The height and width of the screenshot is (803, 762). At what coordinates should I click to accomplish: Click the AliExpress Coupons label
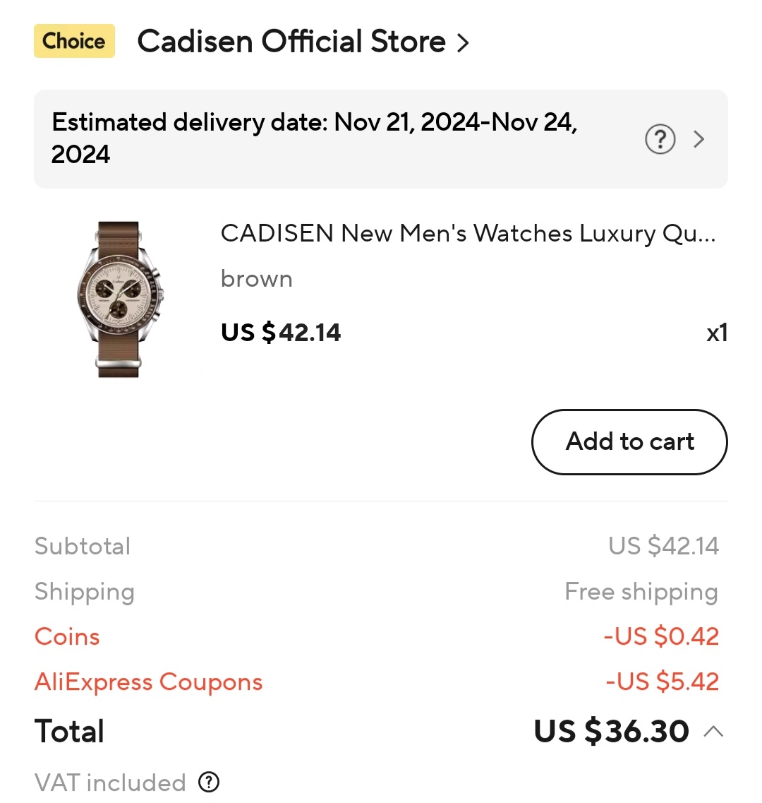tap(148, 682)
